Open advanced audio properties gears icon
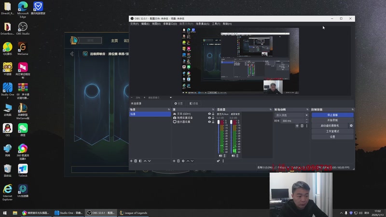Screen dimensions: 386x217 click(219, 161)
